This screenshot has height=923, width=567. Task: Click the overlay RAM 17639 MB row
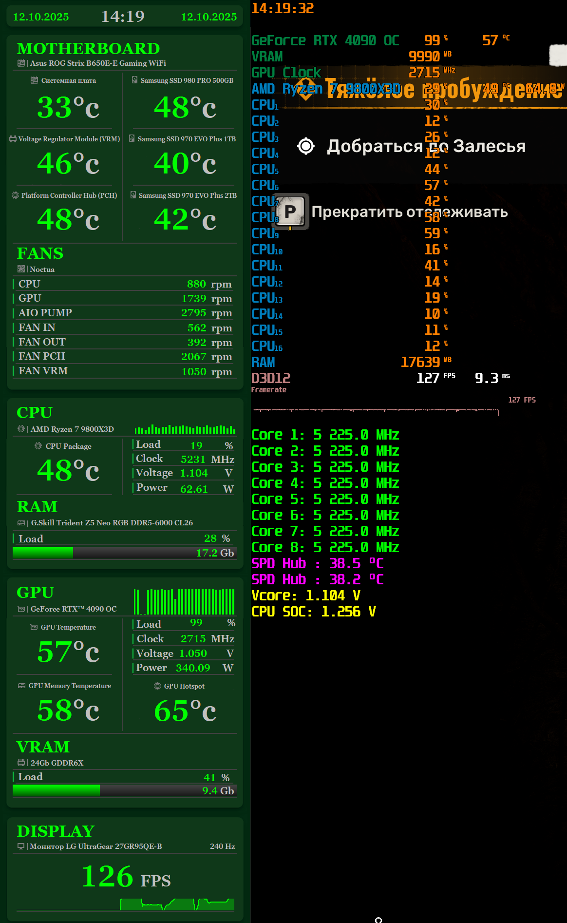352,362
